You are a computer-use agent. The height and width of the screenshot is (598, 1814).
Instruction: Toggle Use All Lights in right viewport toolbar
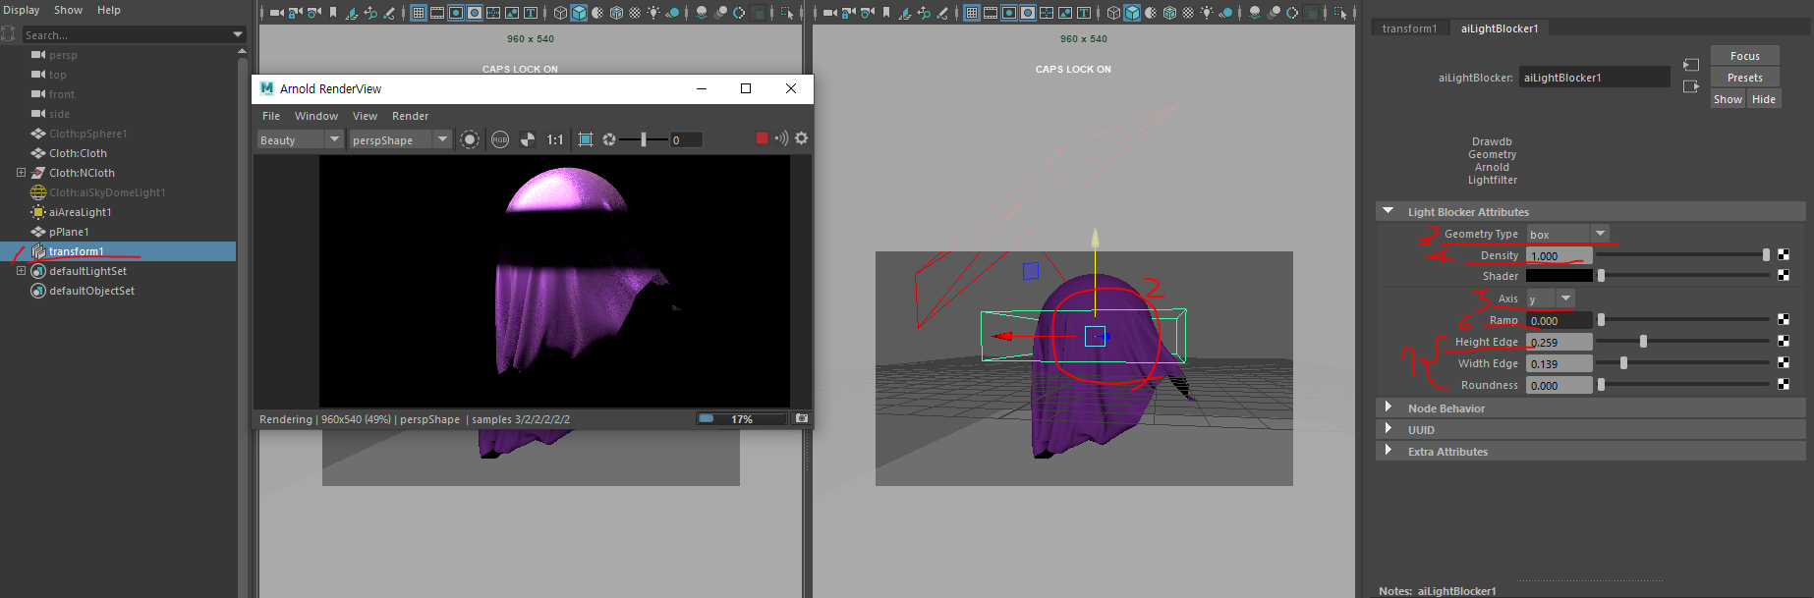point(1207,13)
